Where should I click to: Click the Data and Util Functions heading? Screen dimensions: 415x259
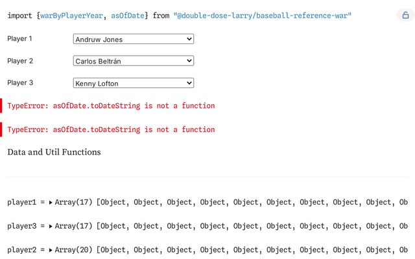click(x=54, y=152)
